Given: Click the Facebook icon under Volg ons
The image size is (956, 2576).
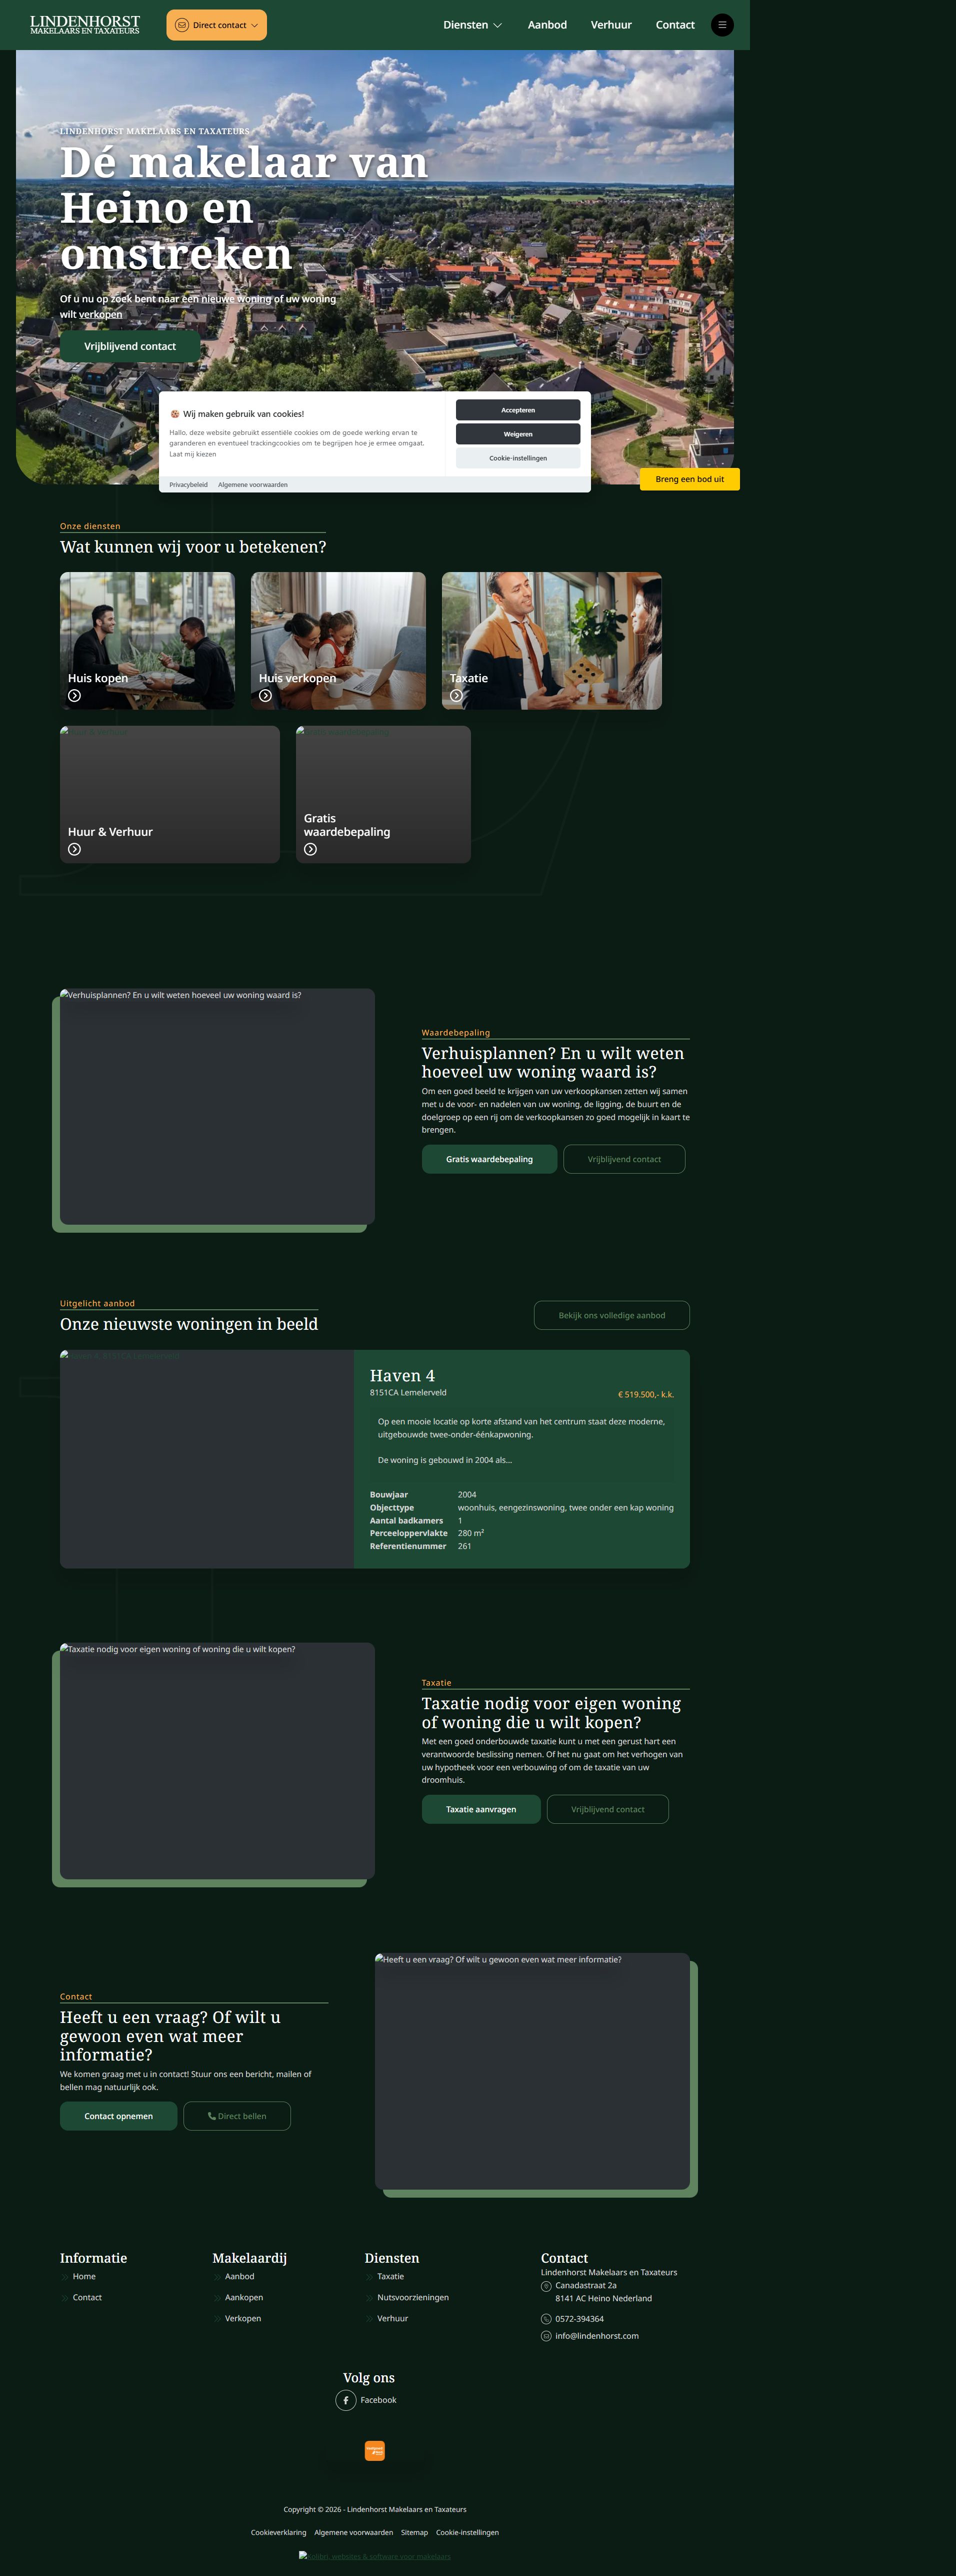Looking at the screenshot, I should tap(344, 2400).
